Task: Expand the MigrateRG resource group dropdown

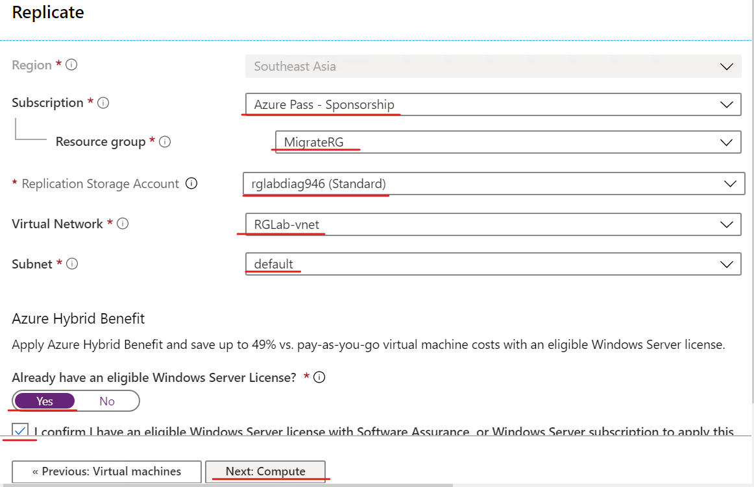Action: pyautogui.click(x=507, y=142)
